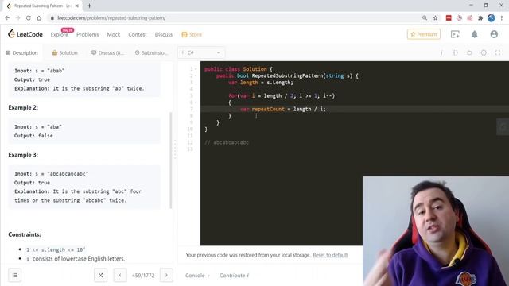Go to the next problem

click(166, 276)
